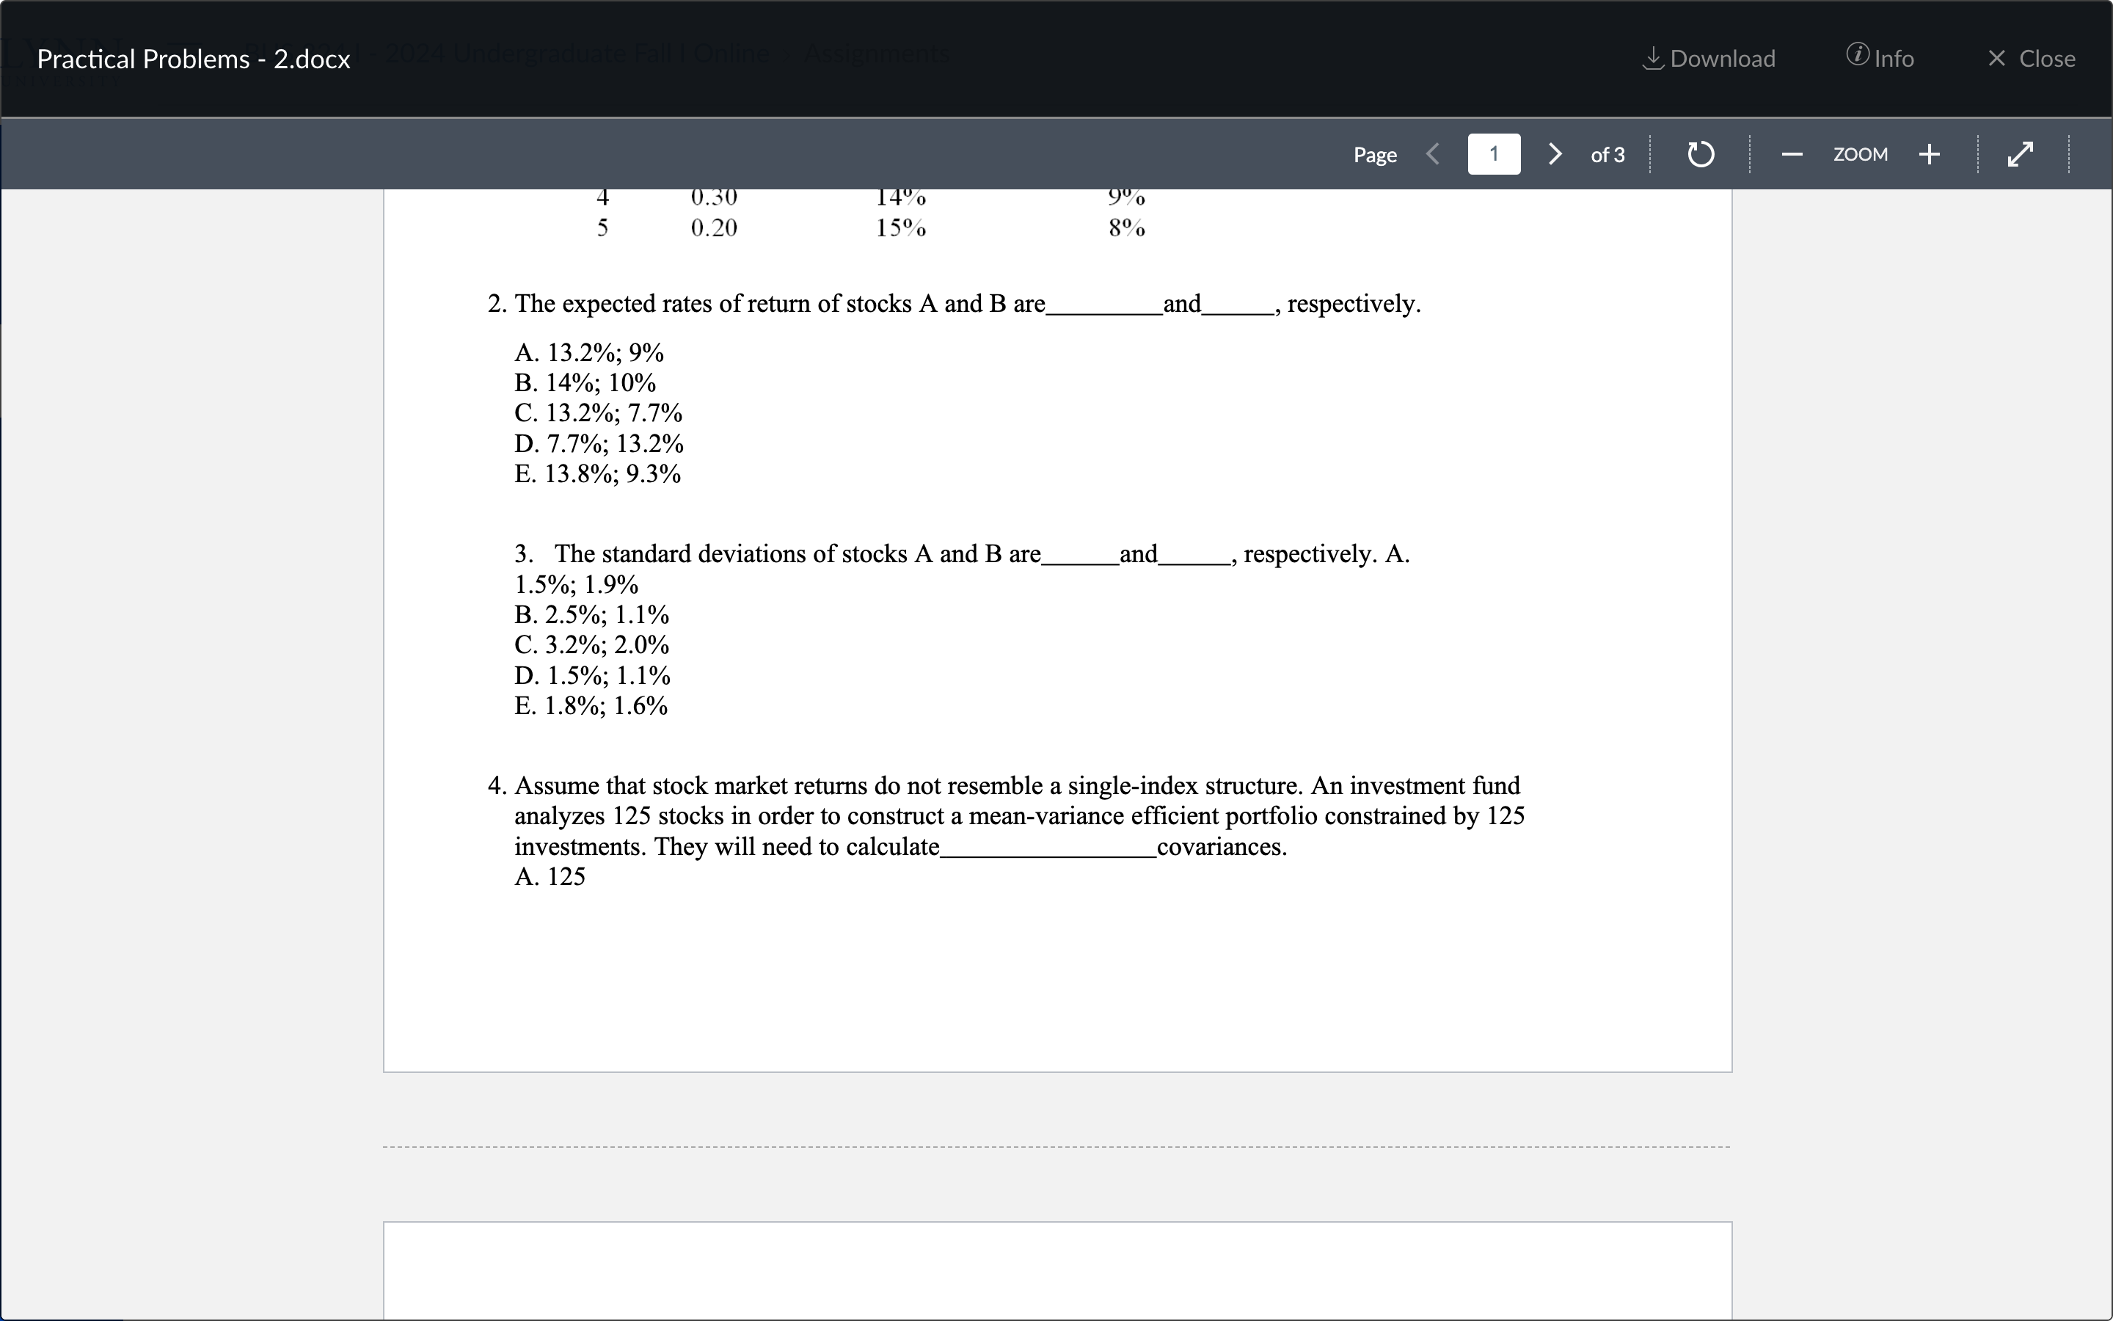Select the page number input field
Image resolution: width=2113 pixels, height=1321 pixels.
(x=1494, y=154)
